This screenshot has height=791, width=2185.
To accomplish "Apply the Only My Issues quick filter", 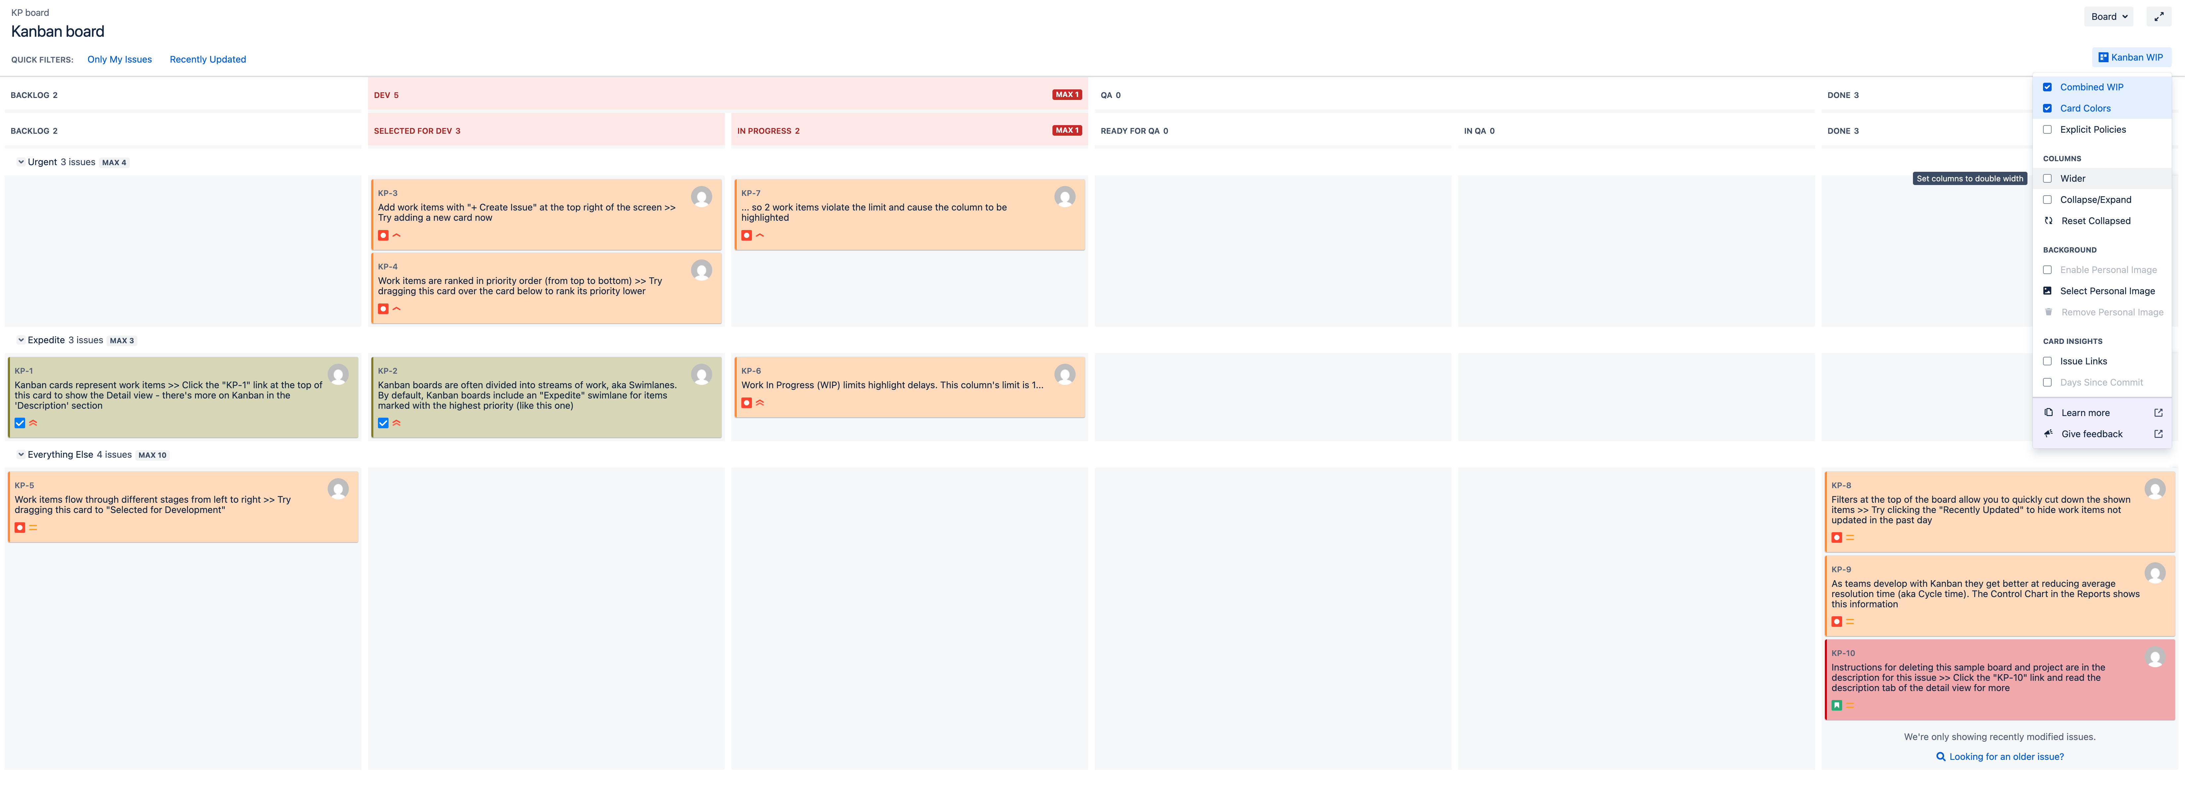I will (x=119, y=59).
